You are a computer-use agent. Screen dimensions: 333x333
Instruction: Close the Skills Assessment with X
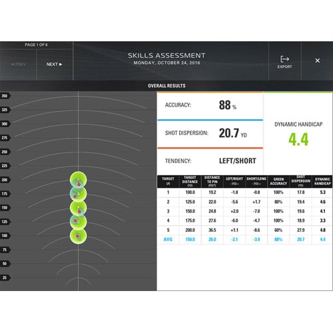click(x=318, y=61)
